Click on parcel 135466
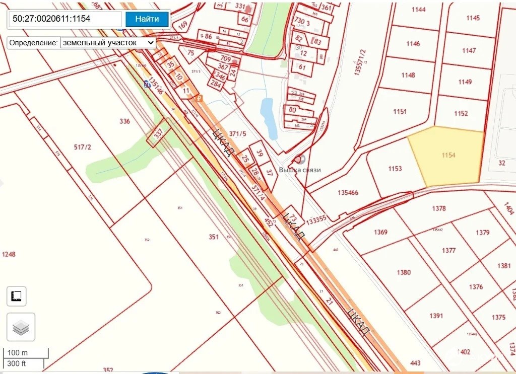The width and height of the screenshot is (516, 374). 348,193
